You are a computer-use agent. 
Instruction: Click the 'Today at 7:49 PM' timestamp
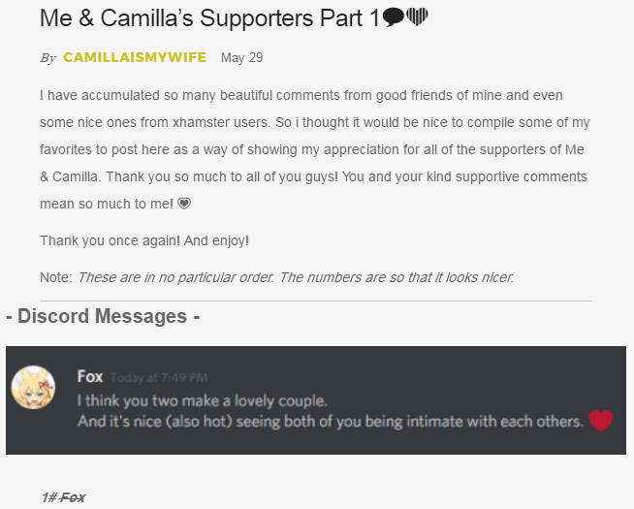159,377
